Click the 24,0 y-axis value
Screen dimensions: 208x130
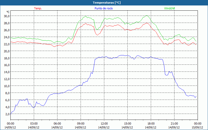7,37
